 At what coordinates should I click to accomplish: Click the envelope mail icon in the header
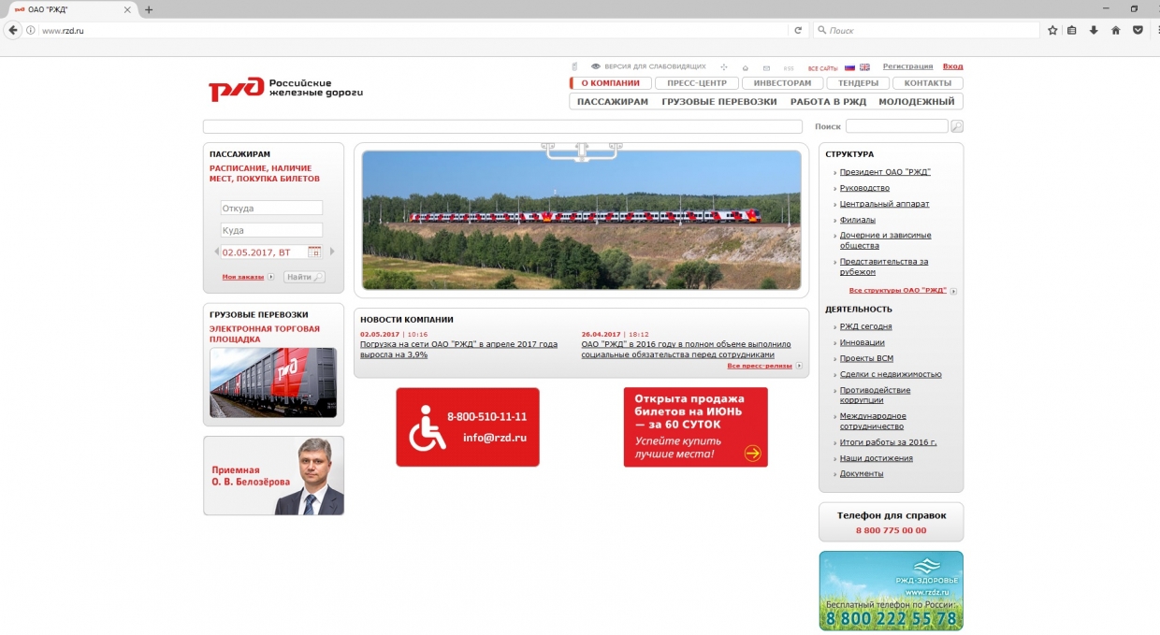tap(766, 67)
